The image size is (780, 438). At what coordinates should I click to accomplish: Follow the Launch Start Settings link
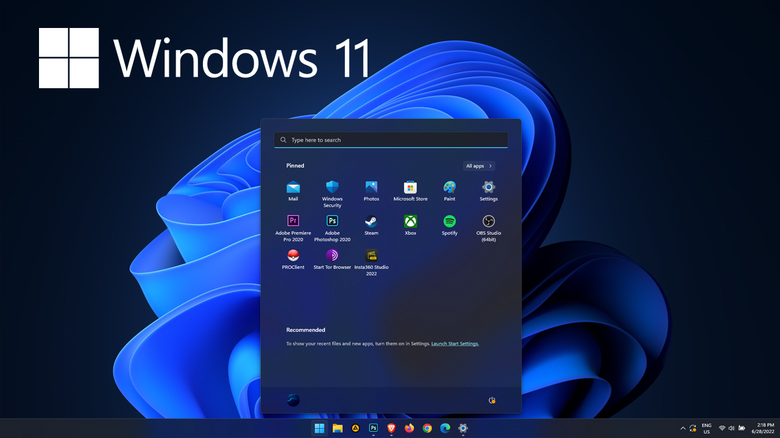pyautogui.click(x=455, y=344)
